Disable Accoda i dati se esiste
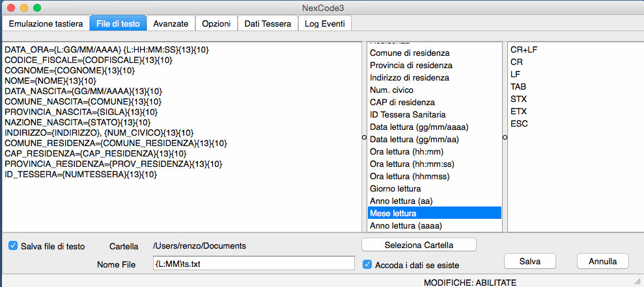The width and height of the screenshot is (644, 287). point(367,264)
